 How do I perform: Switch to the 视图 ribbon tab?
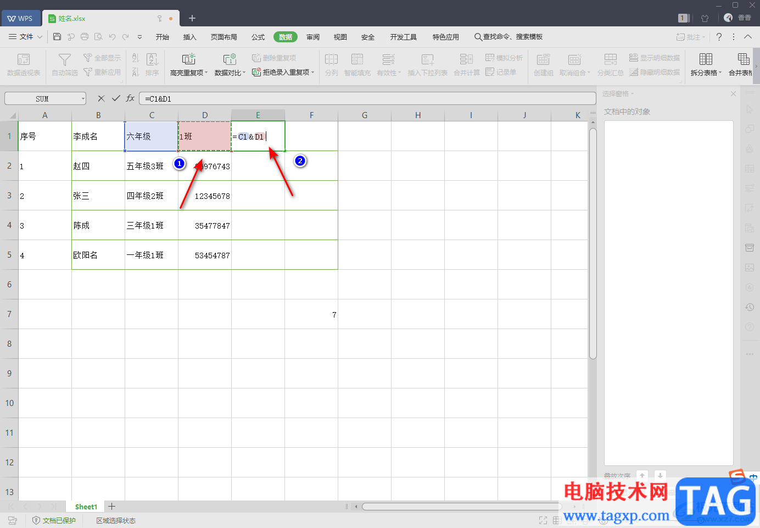(340, 37)
